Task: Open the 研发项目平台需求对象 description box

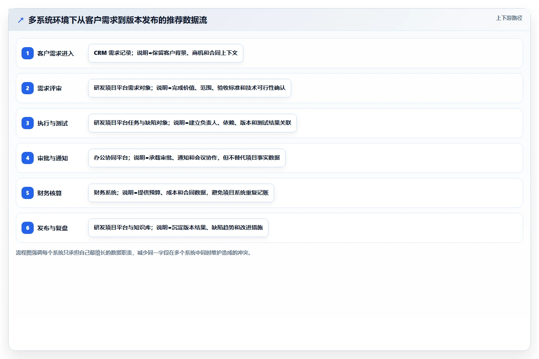Action: [x=190, y=88]
